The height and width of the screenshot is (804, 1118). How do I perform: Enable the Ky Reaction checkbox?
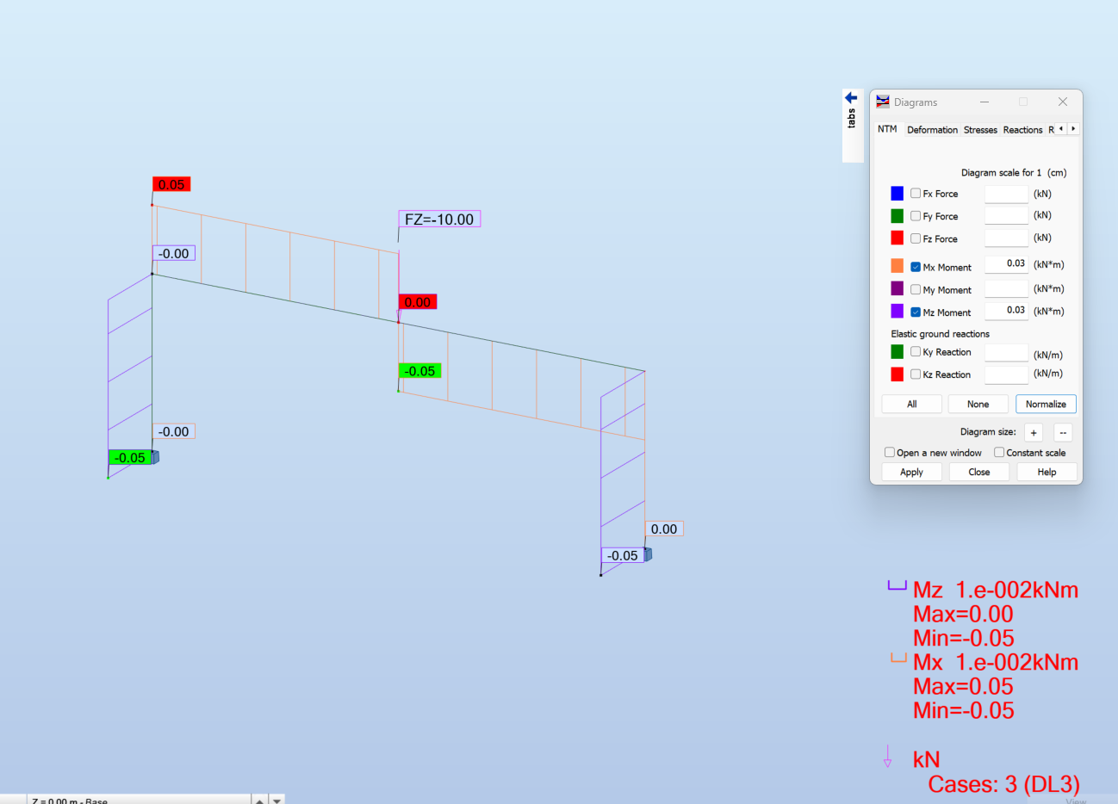tap(916, 351)
